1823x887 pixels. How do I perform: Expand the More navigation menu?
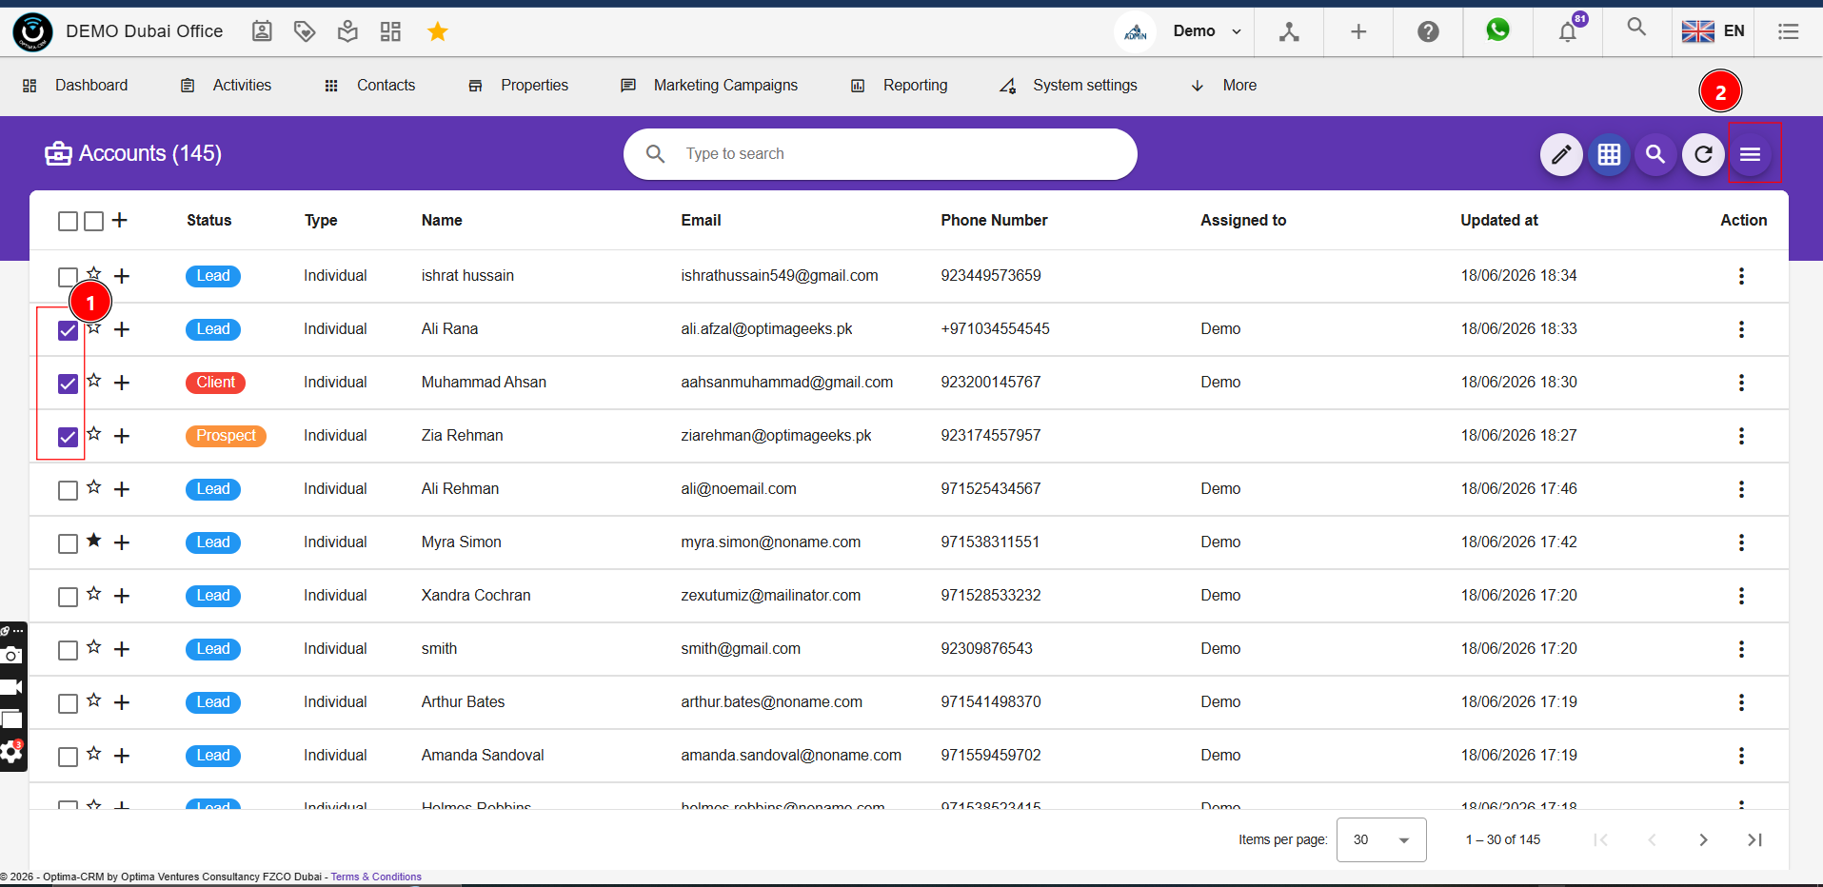click(1224, 86)
